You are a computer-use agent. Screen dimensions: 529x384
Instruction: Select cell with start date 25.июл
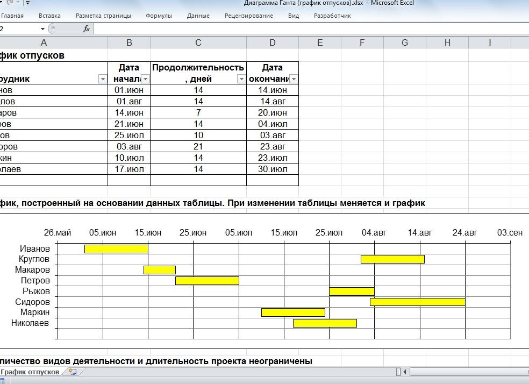pyautogui.click(x=129, y=136)
